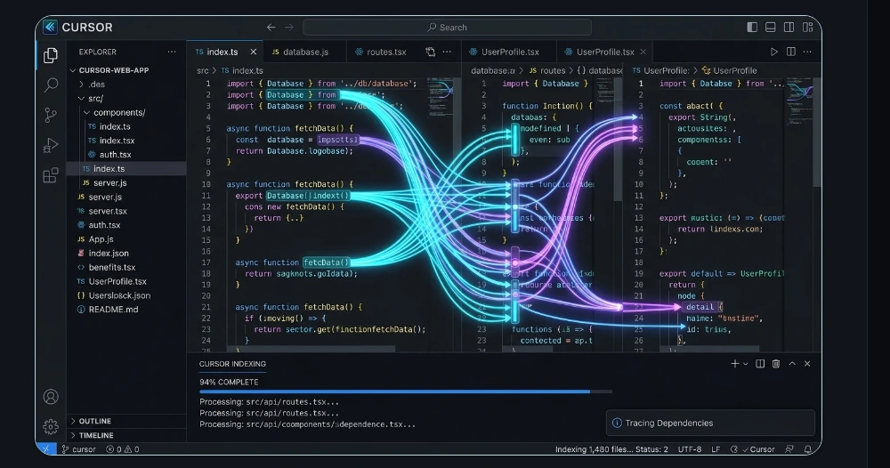Toggle the bottom panel layout icon
Viewport: 890px width, 468px height.
(x=770, y=28)
